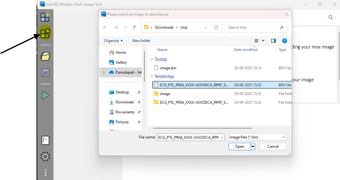Open settings gear in the sidebar

coord(45,156)
